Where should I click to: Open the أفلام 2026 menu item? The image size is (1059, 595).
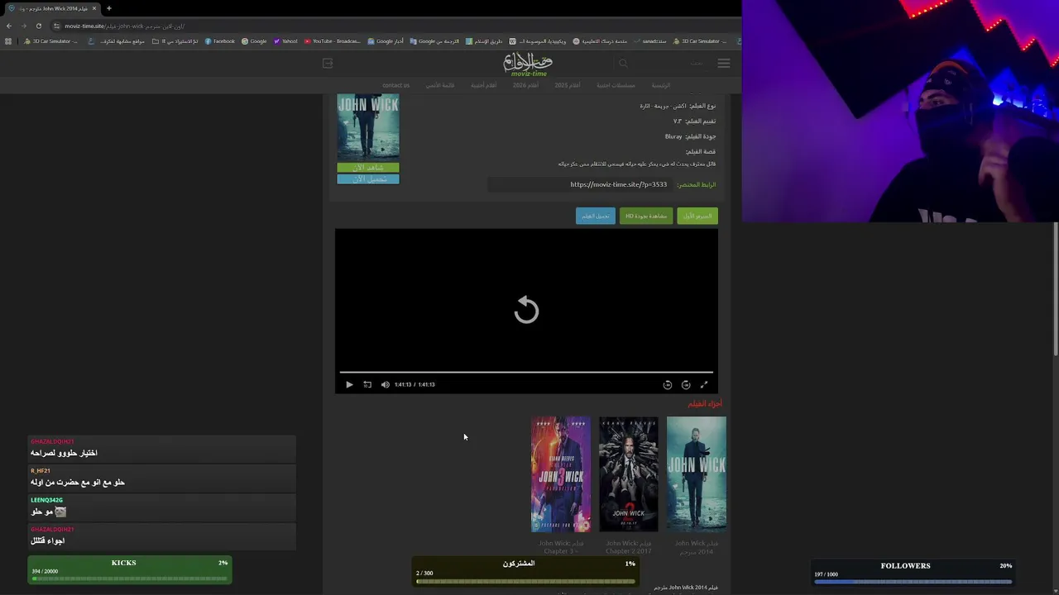tap(525, 85)
